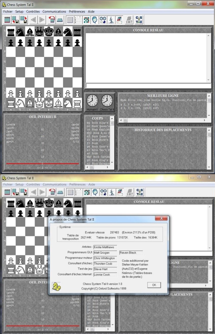This screenshot has height=334, width=215.
Task: Click the CS Tal II logo icon, dialog-free window
Action: point(139,20)
